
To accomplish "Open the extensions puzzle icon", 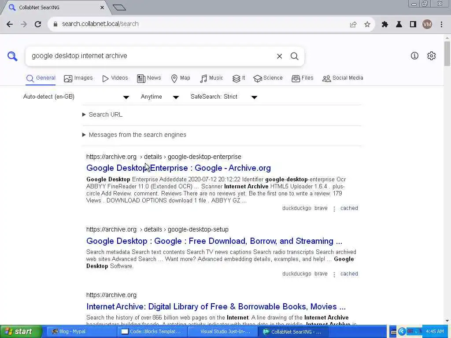I will [x=385, y=25].
